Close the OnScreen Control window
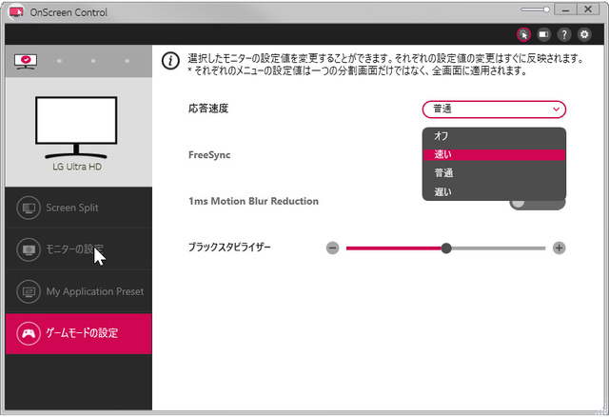The height and width of the screenshot is (417, 609). [x=588, y=10]
